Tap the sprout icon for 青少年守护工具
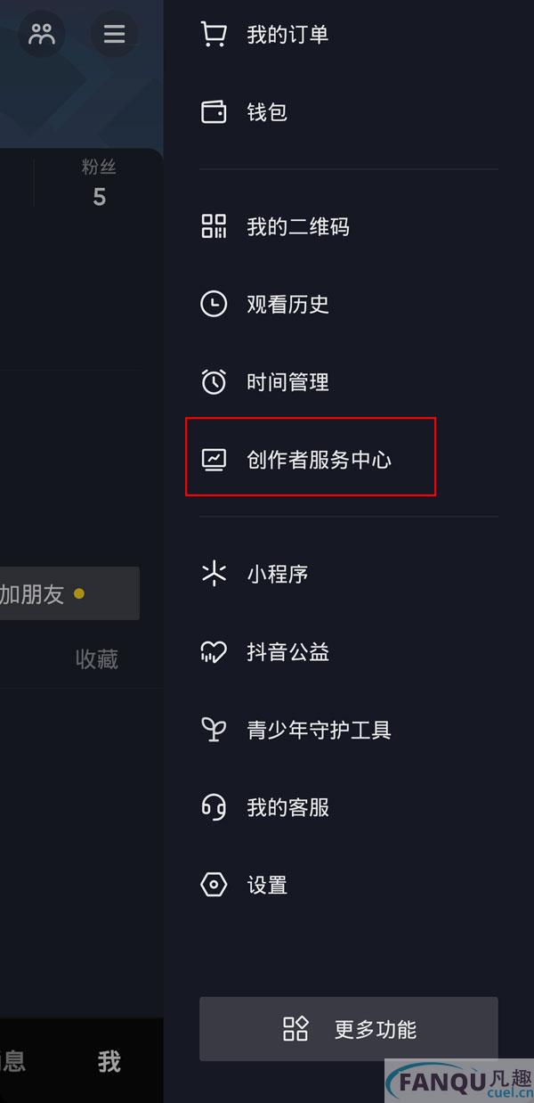Viewport: 534px width, 1103px height. coord(214,730)
